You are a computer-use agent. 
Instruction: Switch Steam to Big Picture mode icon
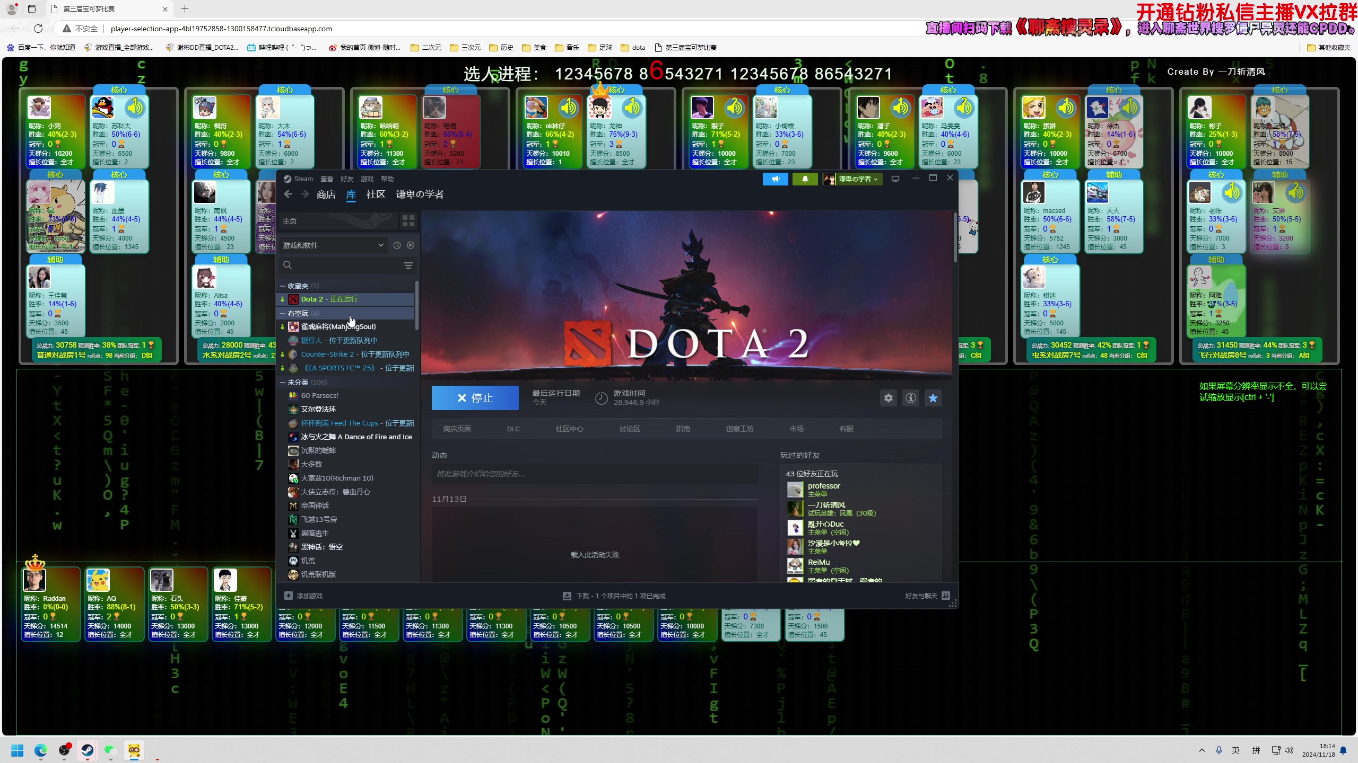click(x=895, y=179)
